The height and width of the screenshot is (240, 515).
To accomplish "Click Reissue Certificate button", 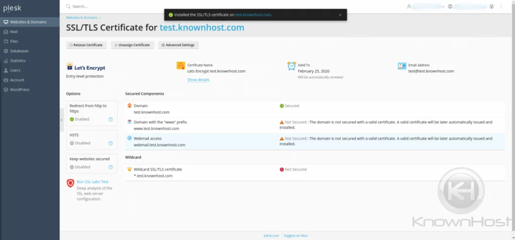I will (87, 45).
